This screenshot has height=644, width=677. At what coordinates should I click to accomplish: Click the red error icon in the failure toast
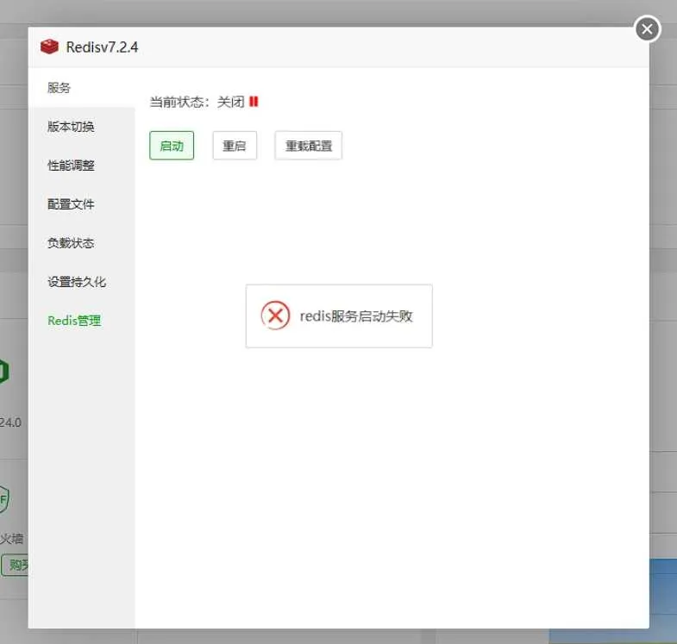coord(275,316)
